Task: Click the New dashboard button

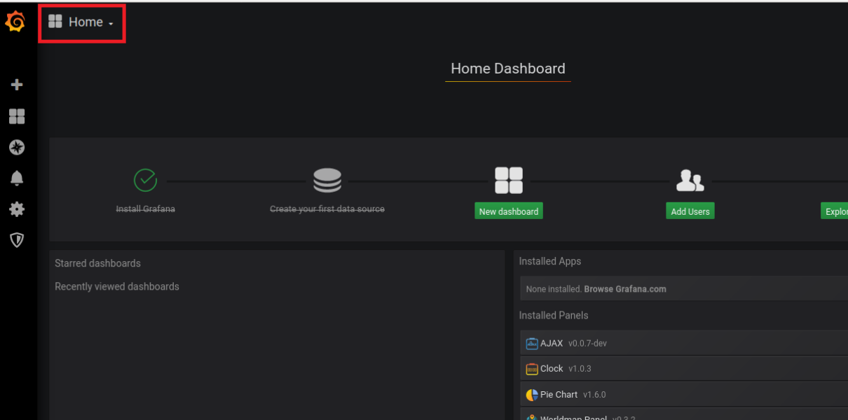Action: 509,211
